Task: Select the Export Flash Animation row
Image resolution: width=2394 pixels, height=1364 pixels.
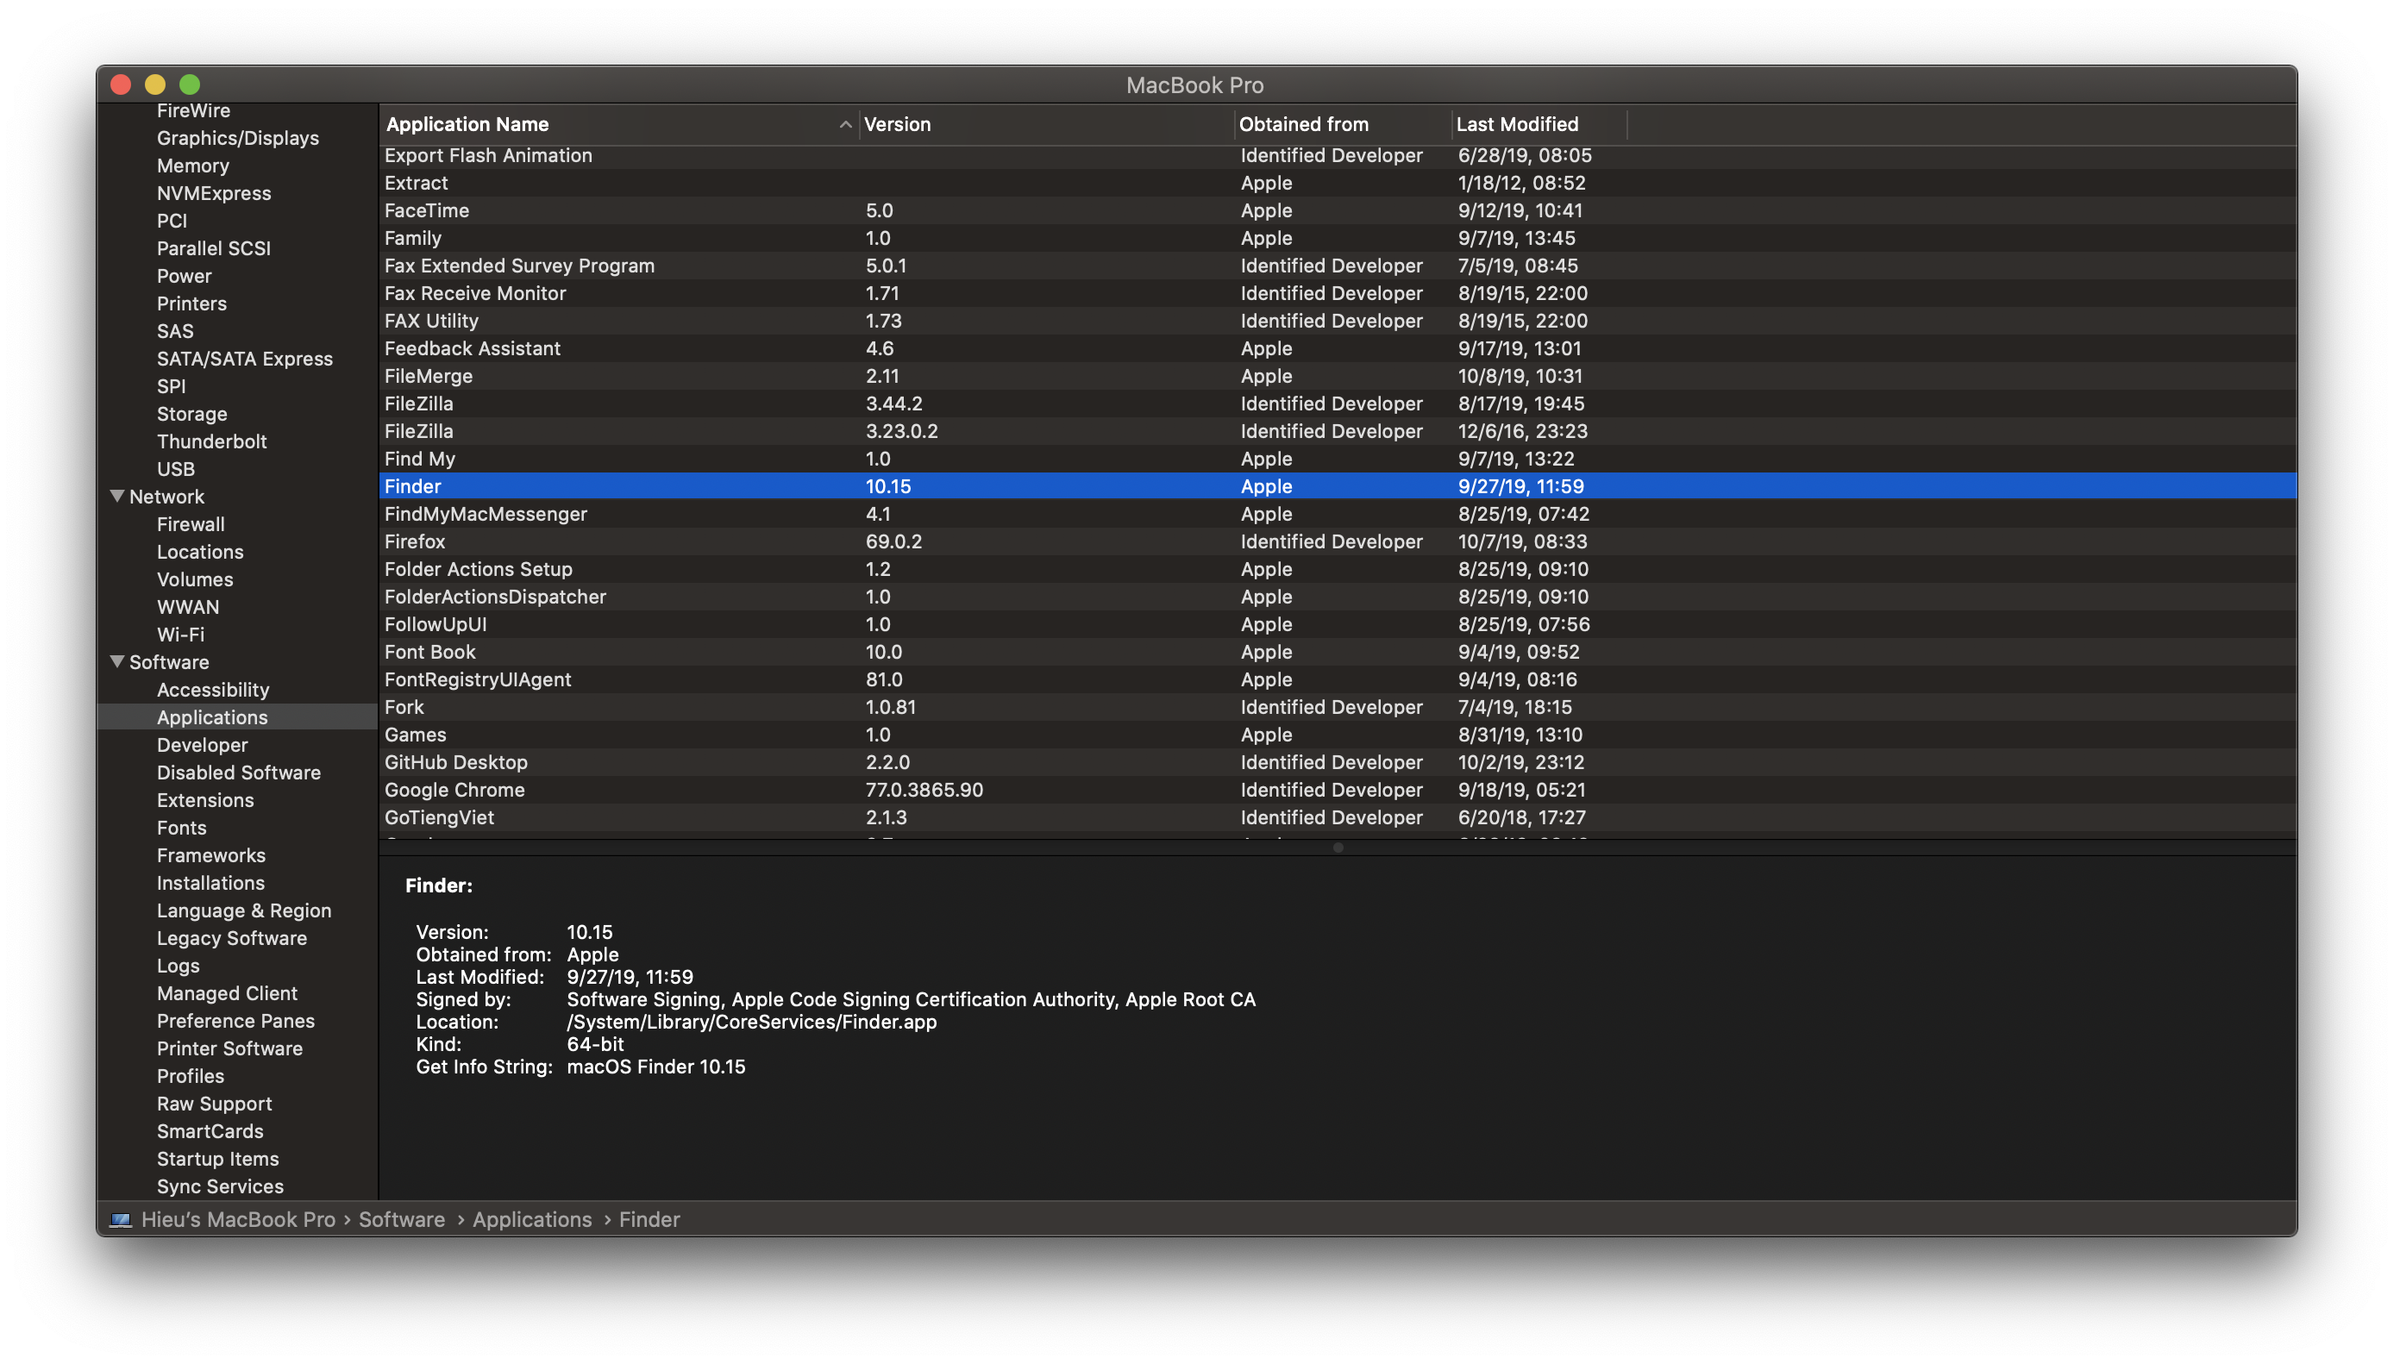Action: (1337, 155)
